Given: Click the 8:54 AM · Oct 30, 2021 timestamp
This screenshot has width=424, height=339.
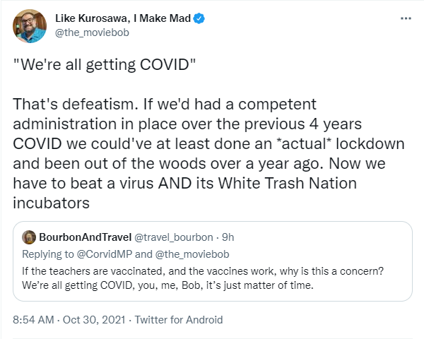Looking at the screenshot, I should click(x=69, y=319).
